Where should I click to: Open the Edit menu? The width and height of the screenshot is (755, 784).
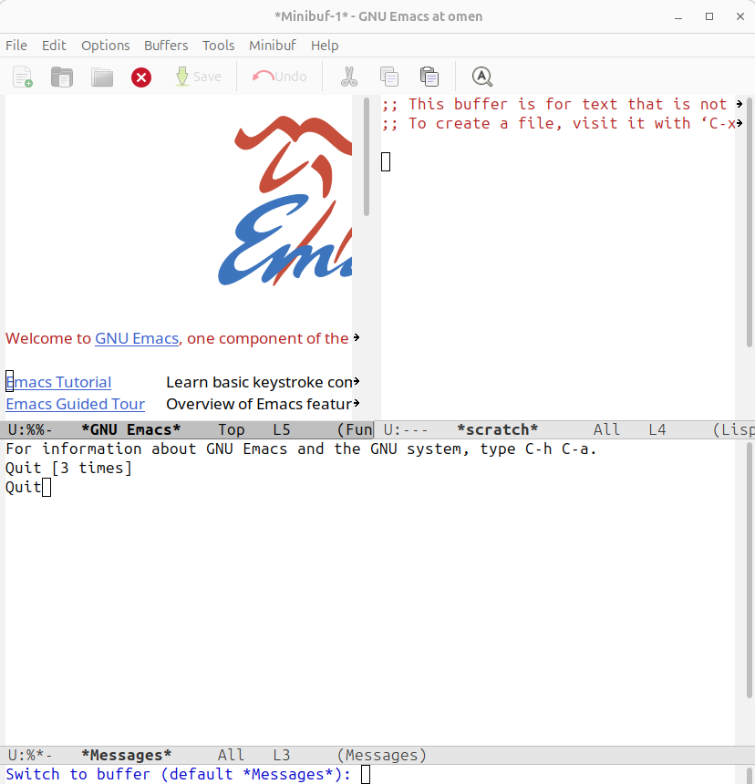click(x=54, y=46)
